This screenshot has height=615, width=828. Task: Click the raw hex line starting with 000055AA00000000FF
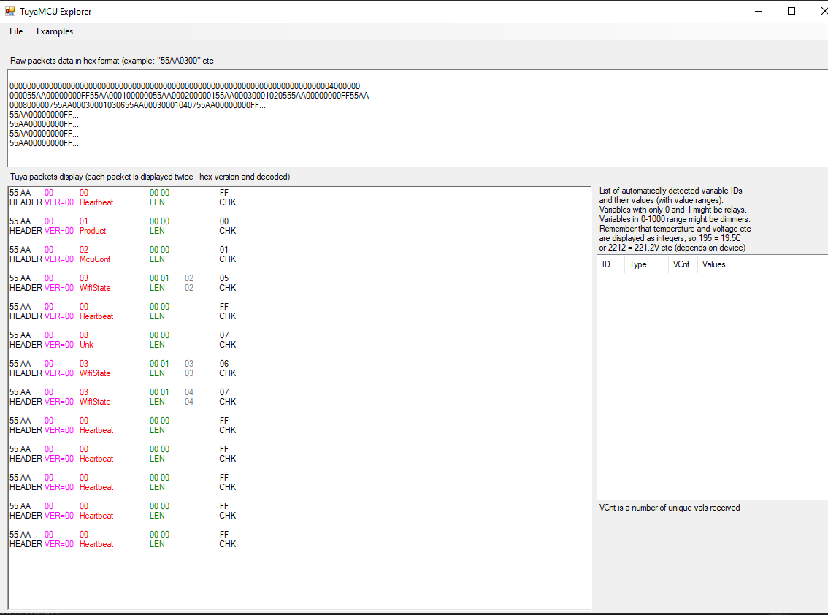tap(189, 96)
